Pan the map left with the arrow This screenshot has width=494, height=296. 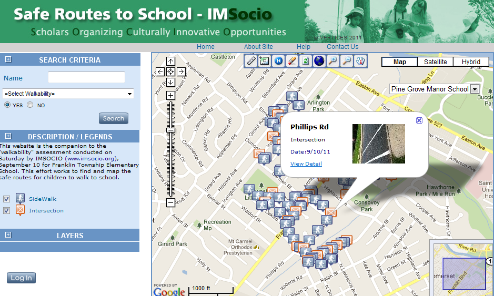[160, 72]
